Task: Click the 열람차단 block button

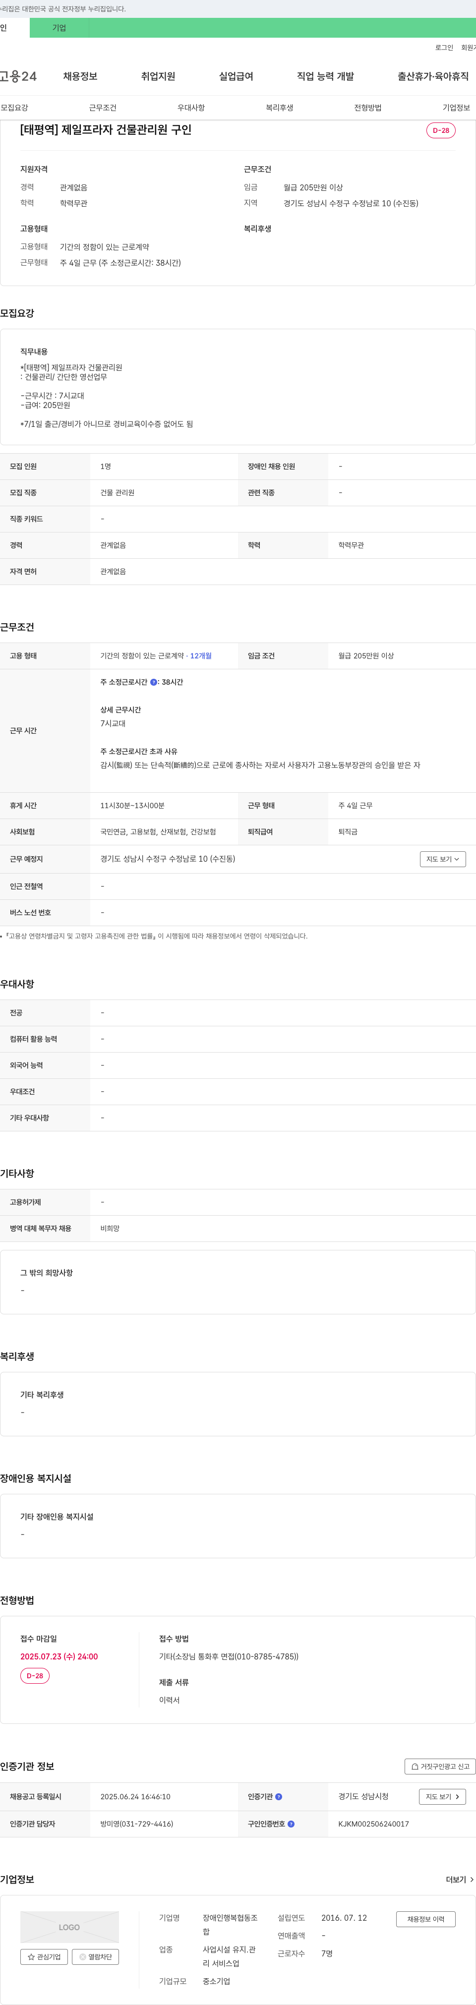Action: (x=96, y=1957)
